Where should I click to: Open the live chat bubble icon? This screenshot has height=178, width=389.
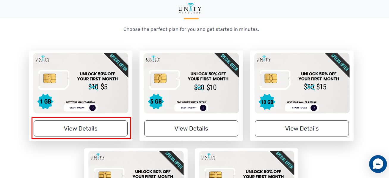point(378,164)
